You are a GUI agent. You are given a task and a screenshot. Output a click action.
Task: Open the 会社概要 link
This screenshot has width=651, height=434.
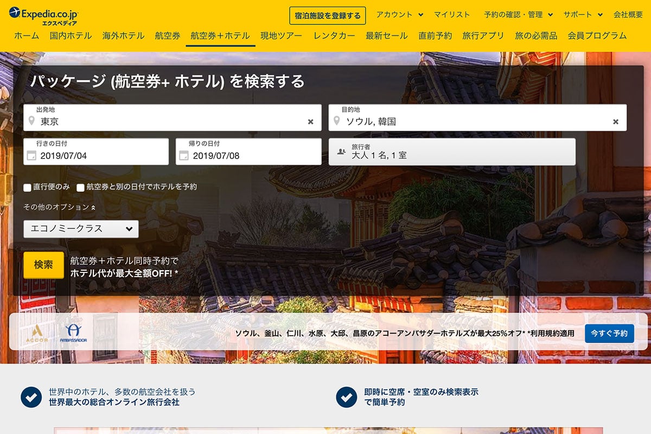point(628,15)
